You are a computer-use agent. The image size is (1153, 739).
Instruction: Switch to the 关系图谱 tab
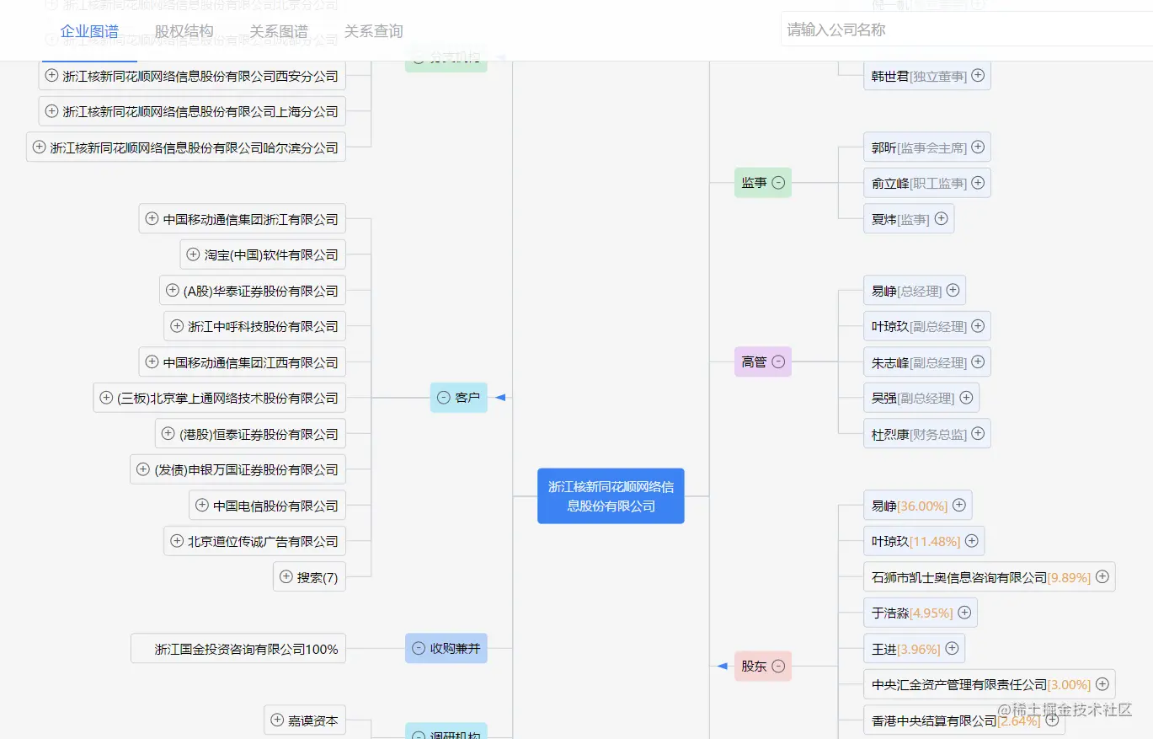pos(279,31)
